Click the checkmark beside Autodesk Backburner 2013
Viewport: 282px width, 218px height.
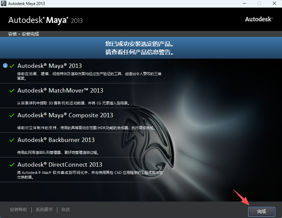click(12, 140)
